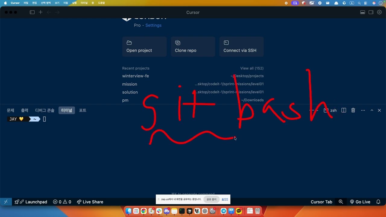Open KakaoTalk from the Dock
Image resolution: width=386 pixels, height=217 pixels.
[x=239, y=211]
